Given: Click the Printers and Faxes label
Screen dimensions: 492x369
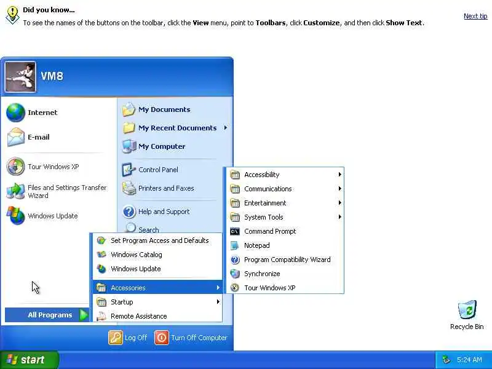Looking at the screenshot, I should click(x=166, y=188).
